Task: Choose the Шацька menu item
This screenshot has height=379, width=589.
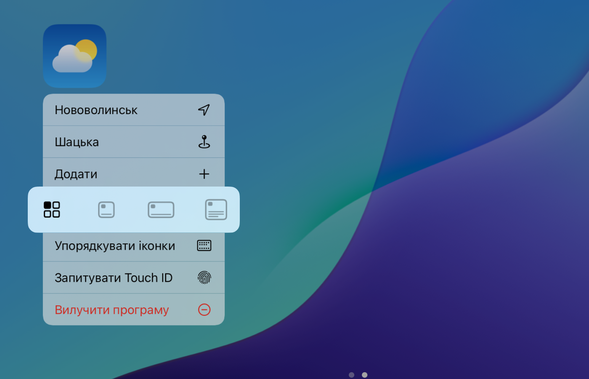Action: [x=134, y=142]
